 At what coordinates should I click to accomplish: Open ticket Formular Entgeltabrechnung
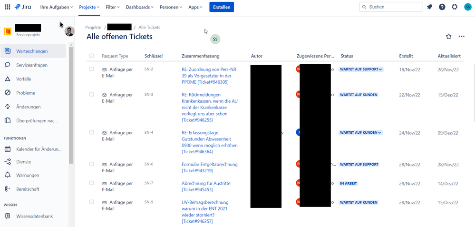pyautogui.click(x=210, y=168)
